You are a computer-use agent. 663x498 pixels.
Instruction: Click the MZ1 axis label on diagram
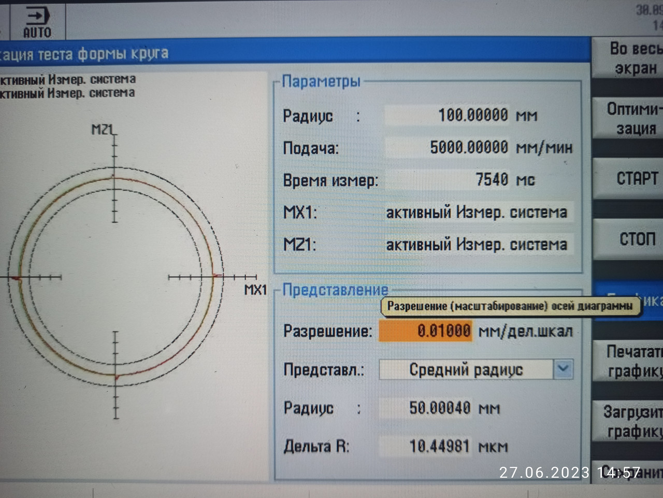[x=103, y=130]
